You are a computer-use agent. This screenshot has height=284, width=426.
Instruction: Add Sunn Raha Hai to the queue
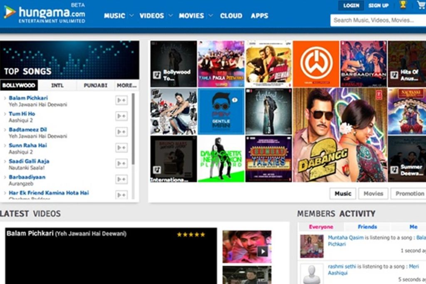[121, 148]
